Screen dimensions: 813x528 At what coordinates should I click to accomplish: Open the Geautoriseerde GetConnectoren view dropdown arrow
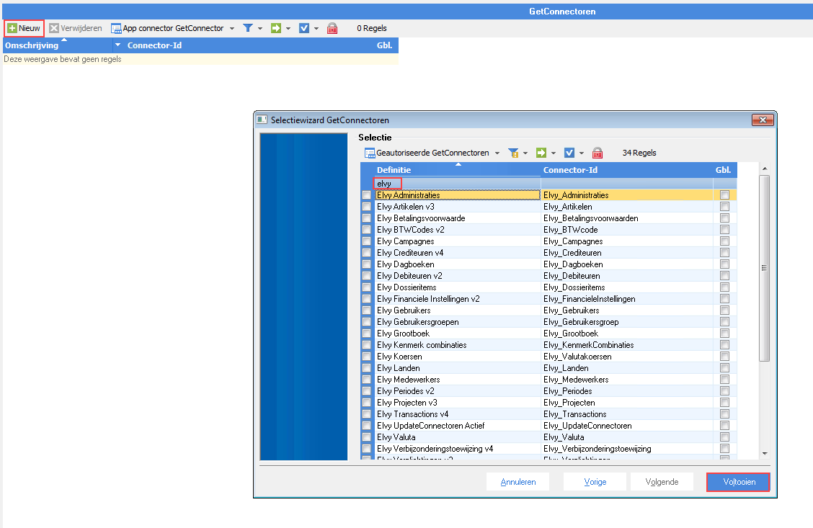497,153
